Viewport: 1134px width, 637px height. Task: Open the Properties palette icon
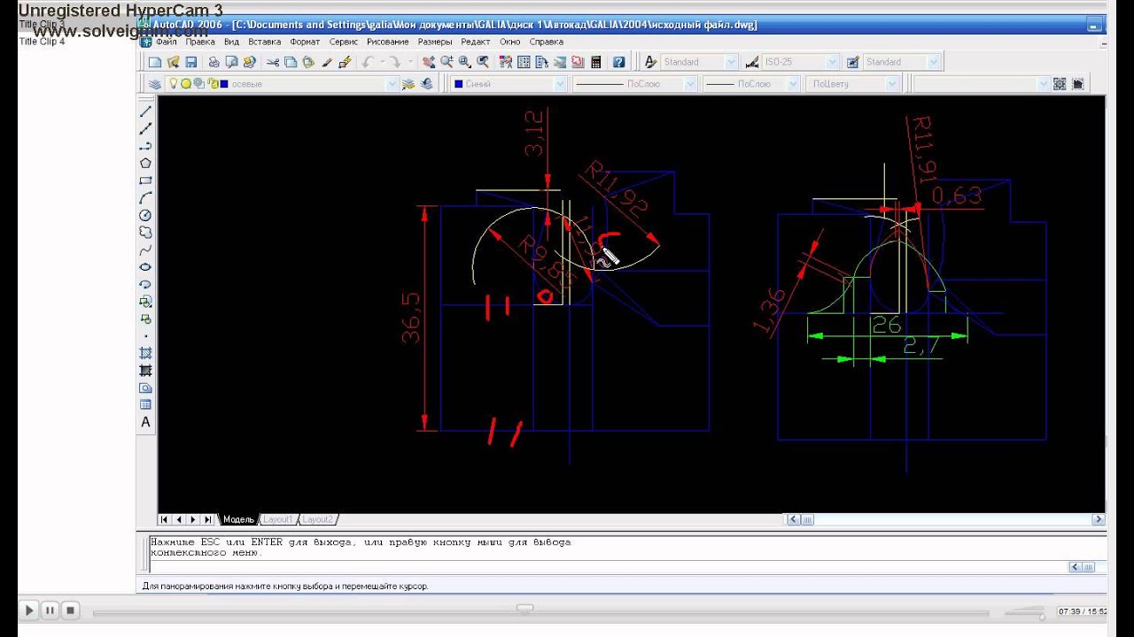coord(506,62)
